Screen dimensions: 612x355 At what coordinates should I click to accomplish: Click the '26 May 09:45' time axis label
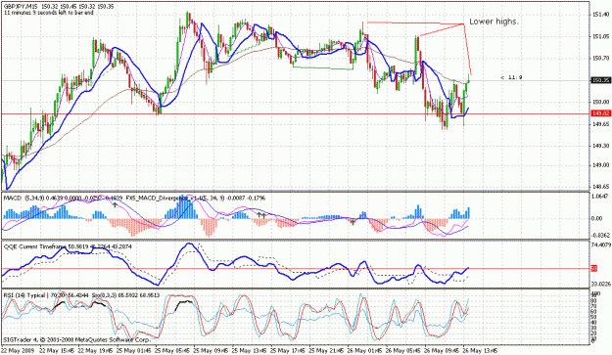click(x=443, y=350)
